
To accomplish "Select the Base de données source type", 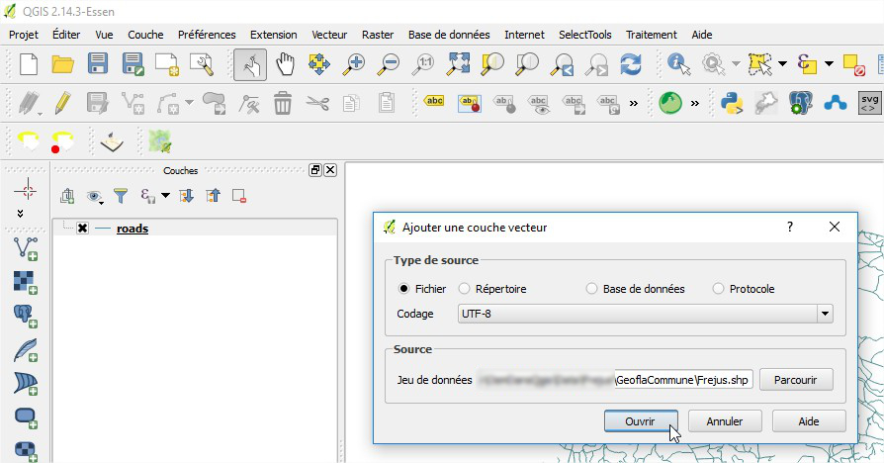I will [591, 289].
